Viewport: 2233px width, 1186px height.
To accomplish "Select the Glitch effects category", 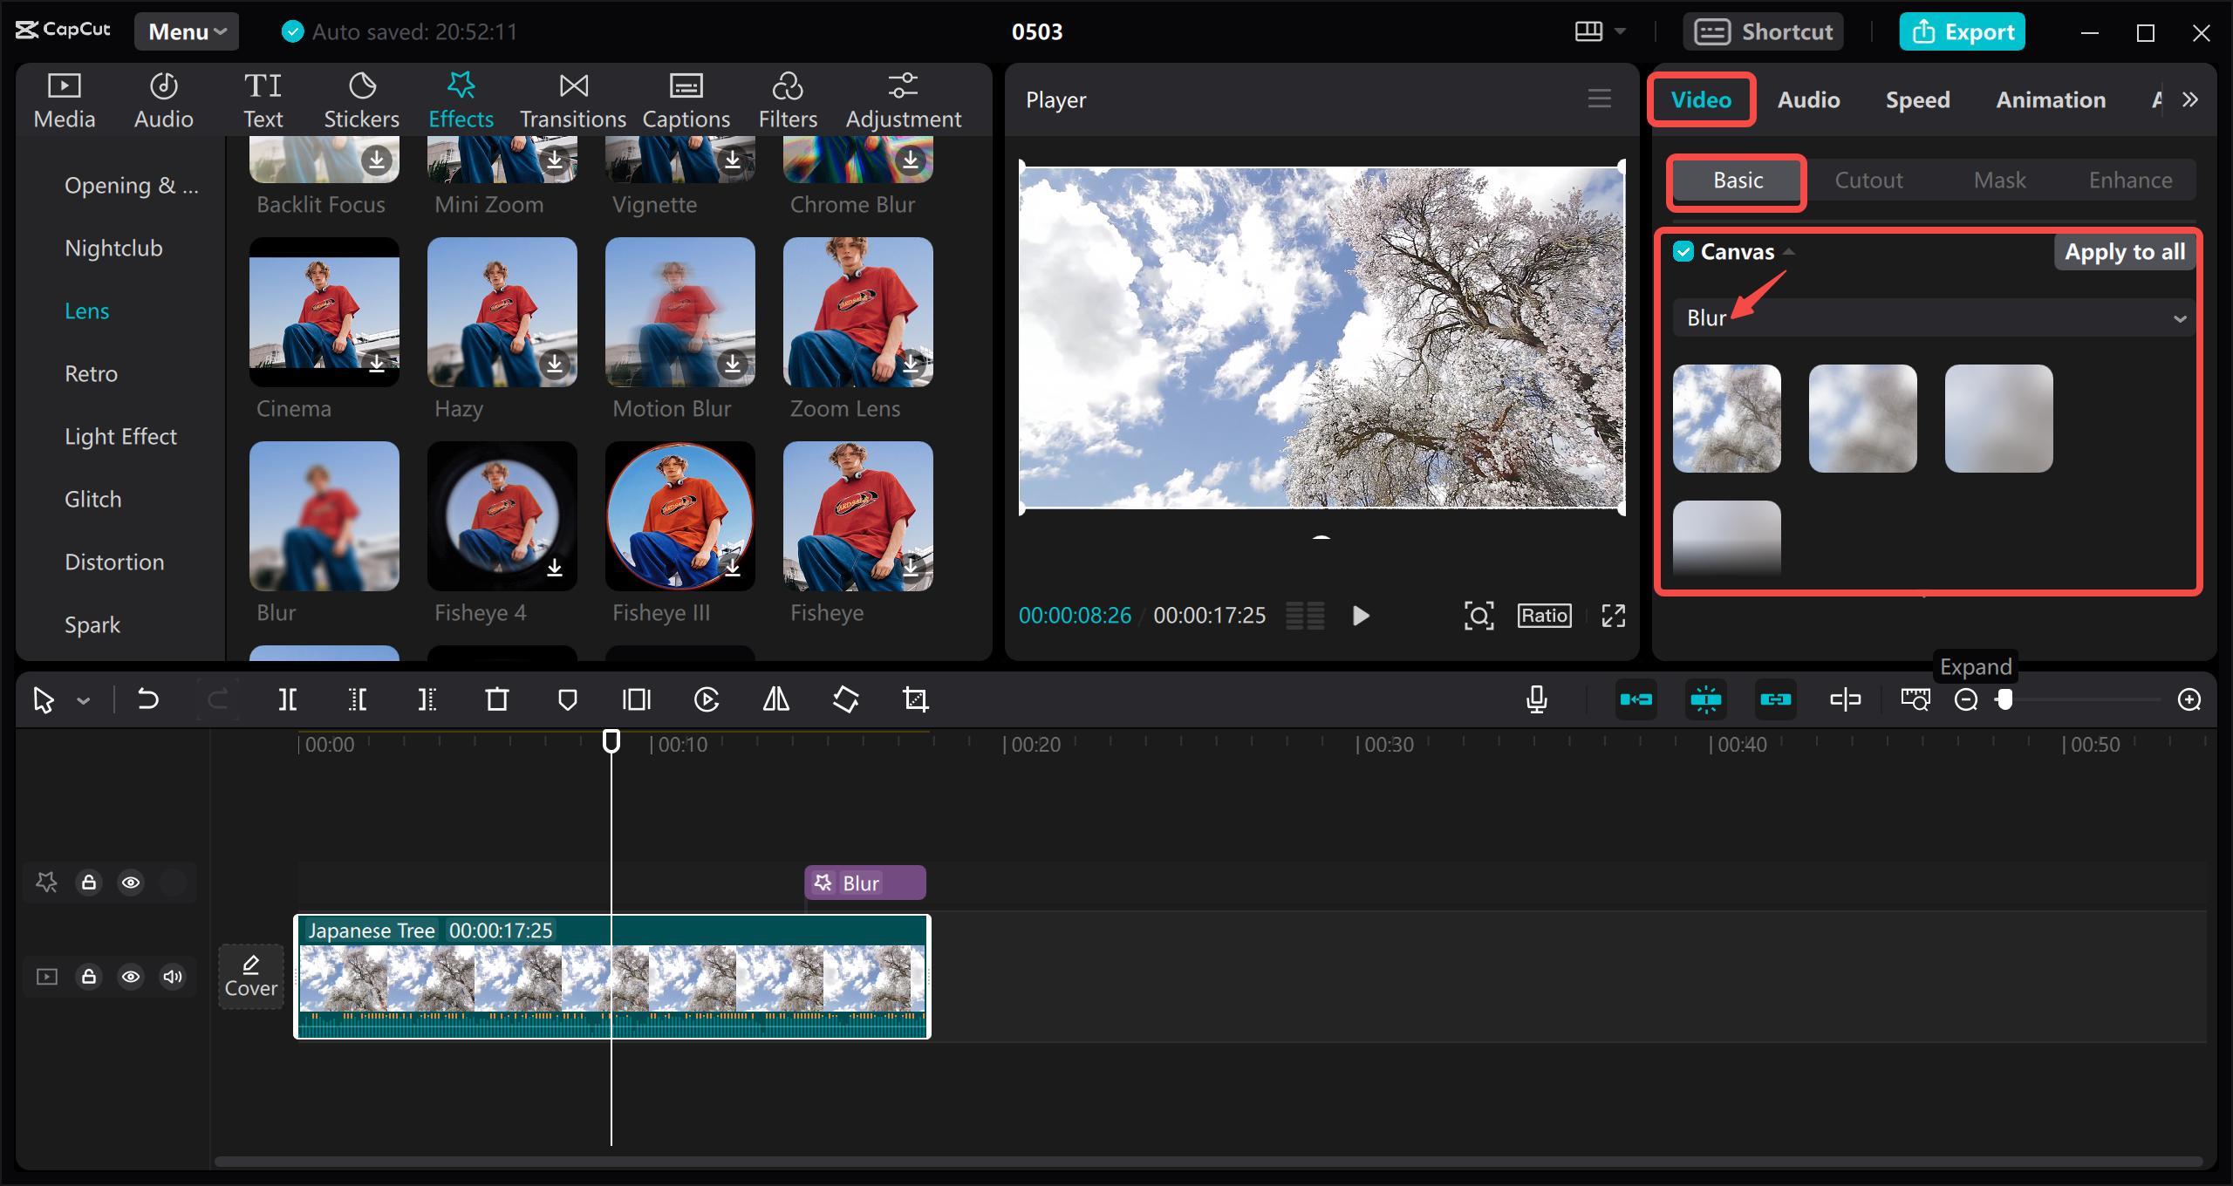I will [x=93, y=500].
